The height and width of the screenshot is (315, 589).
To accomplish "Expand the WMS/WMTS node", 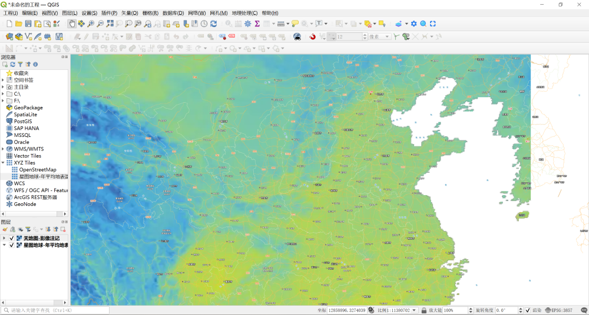I will 3,149.
